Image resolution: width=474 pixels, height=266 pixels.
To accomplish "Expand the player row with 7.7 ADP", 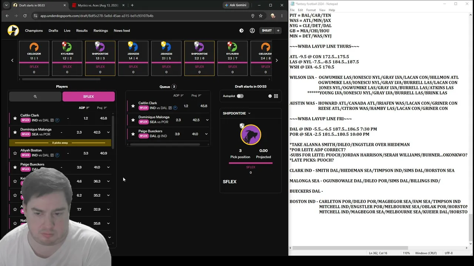I will tap(108, 209).
